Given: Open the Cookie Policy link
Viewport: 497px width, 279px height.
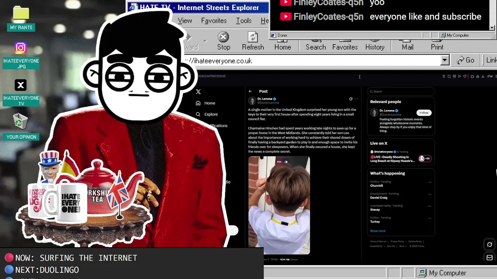Looking at the screenshot, I should click(x=415, y=241).
